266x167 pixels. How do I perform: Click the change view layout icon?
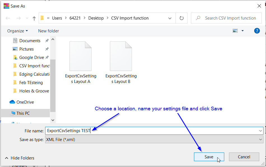235,31
